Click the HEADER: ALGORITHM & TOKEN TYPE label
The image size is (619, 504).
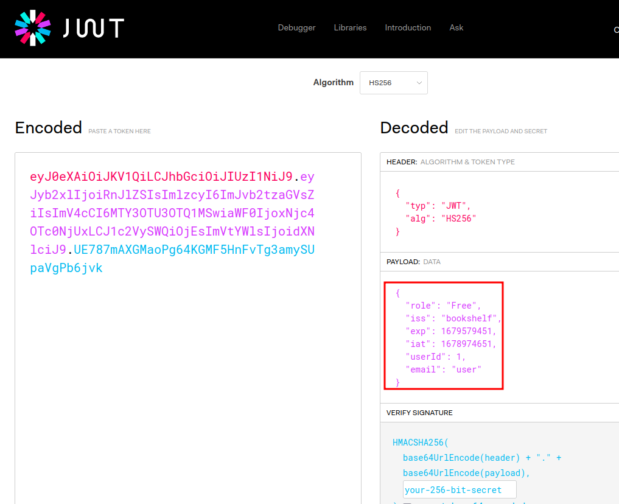point(450,162)
